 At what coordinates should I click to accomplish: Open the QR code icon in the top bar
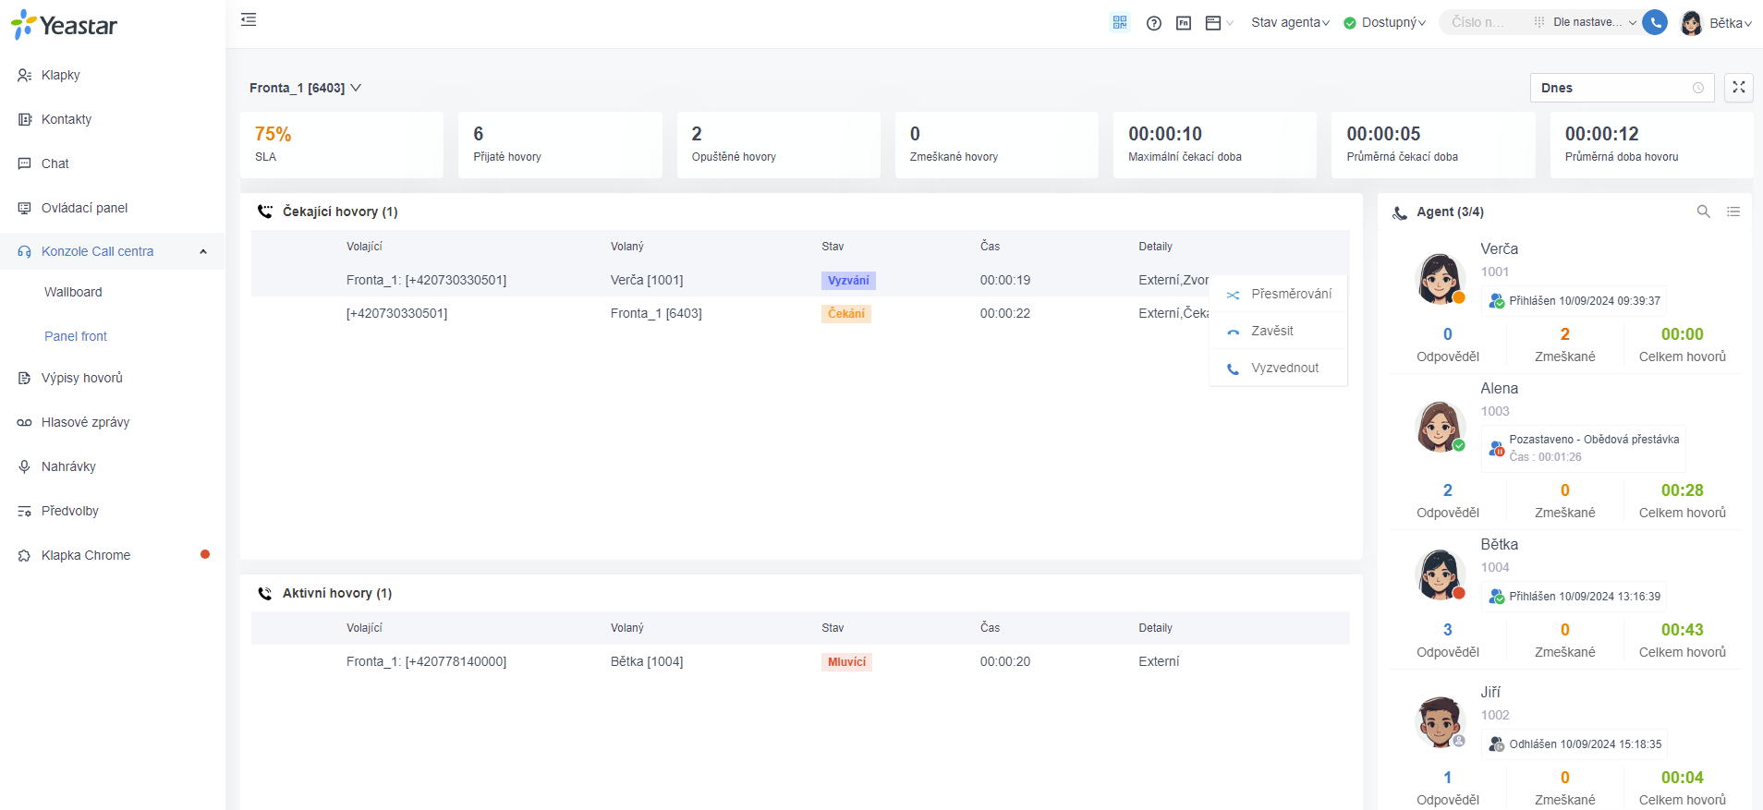[1120, 22]
